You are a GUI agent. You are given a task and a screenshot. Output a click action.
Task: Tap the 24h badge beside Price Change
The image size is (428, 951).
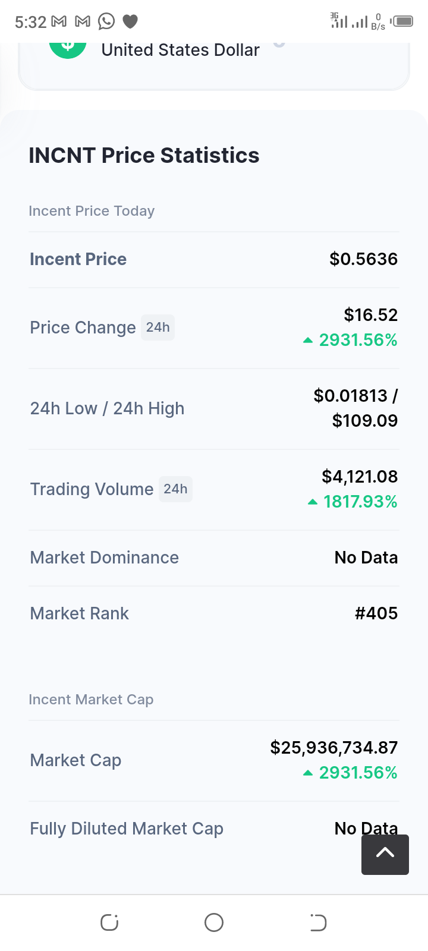158,328
